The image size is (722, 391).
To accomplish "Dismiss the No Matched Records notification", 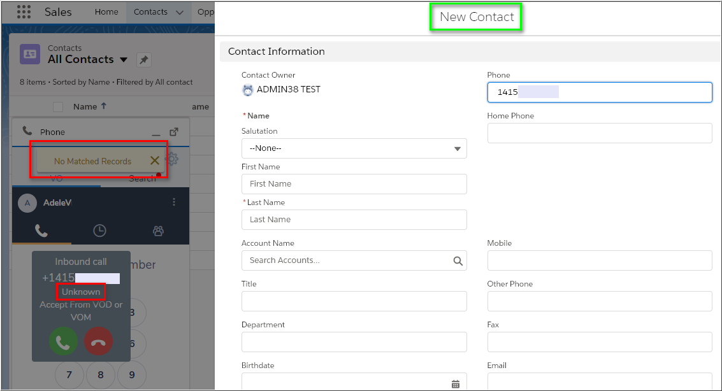I will (154, 160).
